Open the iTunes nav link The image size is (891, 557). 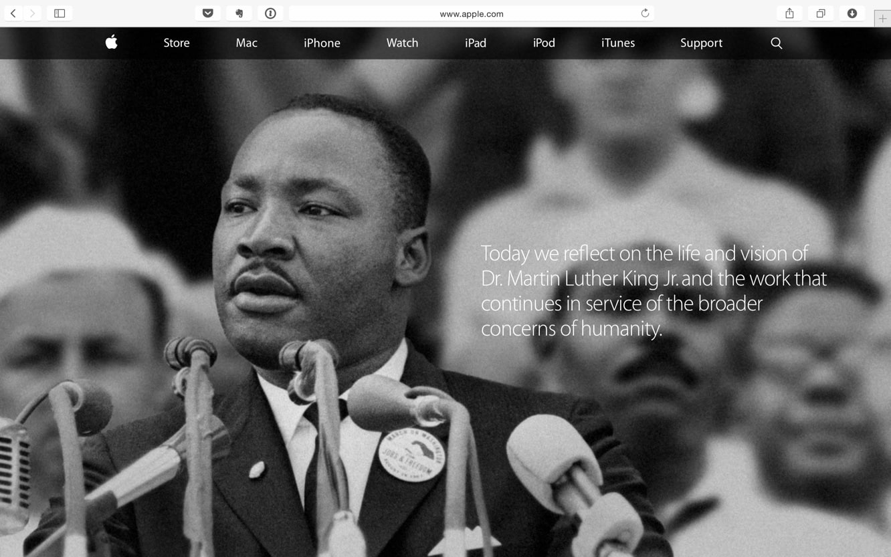[x=617, y=43]
